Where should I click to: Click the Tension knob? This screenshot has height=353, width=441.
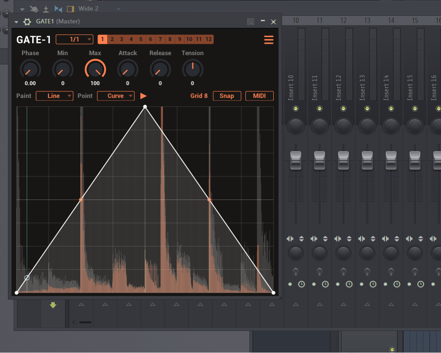point(192,69)
